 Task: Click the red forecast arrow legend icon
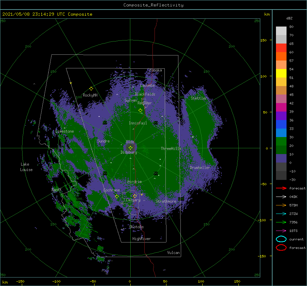coord(281,188)
